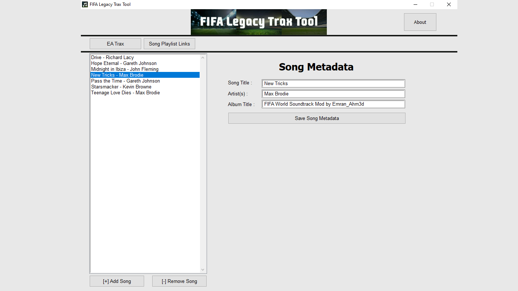Click the Artist(s) input field
The width and height of the screenshot is (518, 291).
point(333,94)
